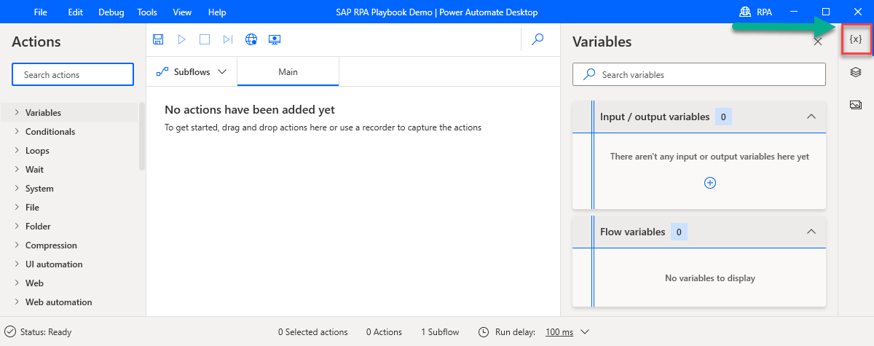Click the '0 Actions' status text
Viewport: 874px width, 346px height.
pos(384,332)
